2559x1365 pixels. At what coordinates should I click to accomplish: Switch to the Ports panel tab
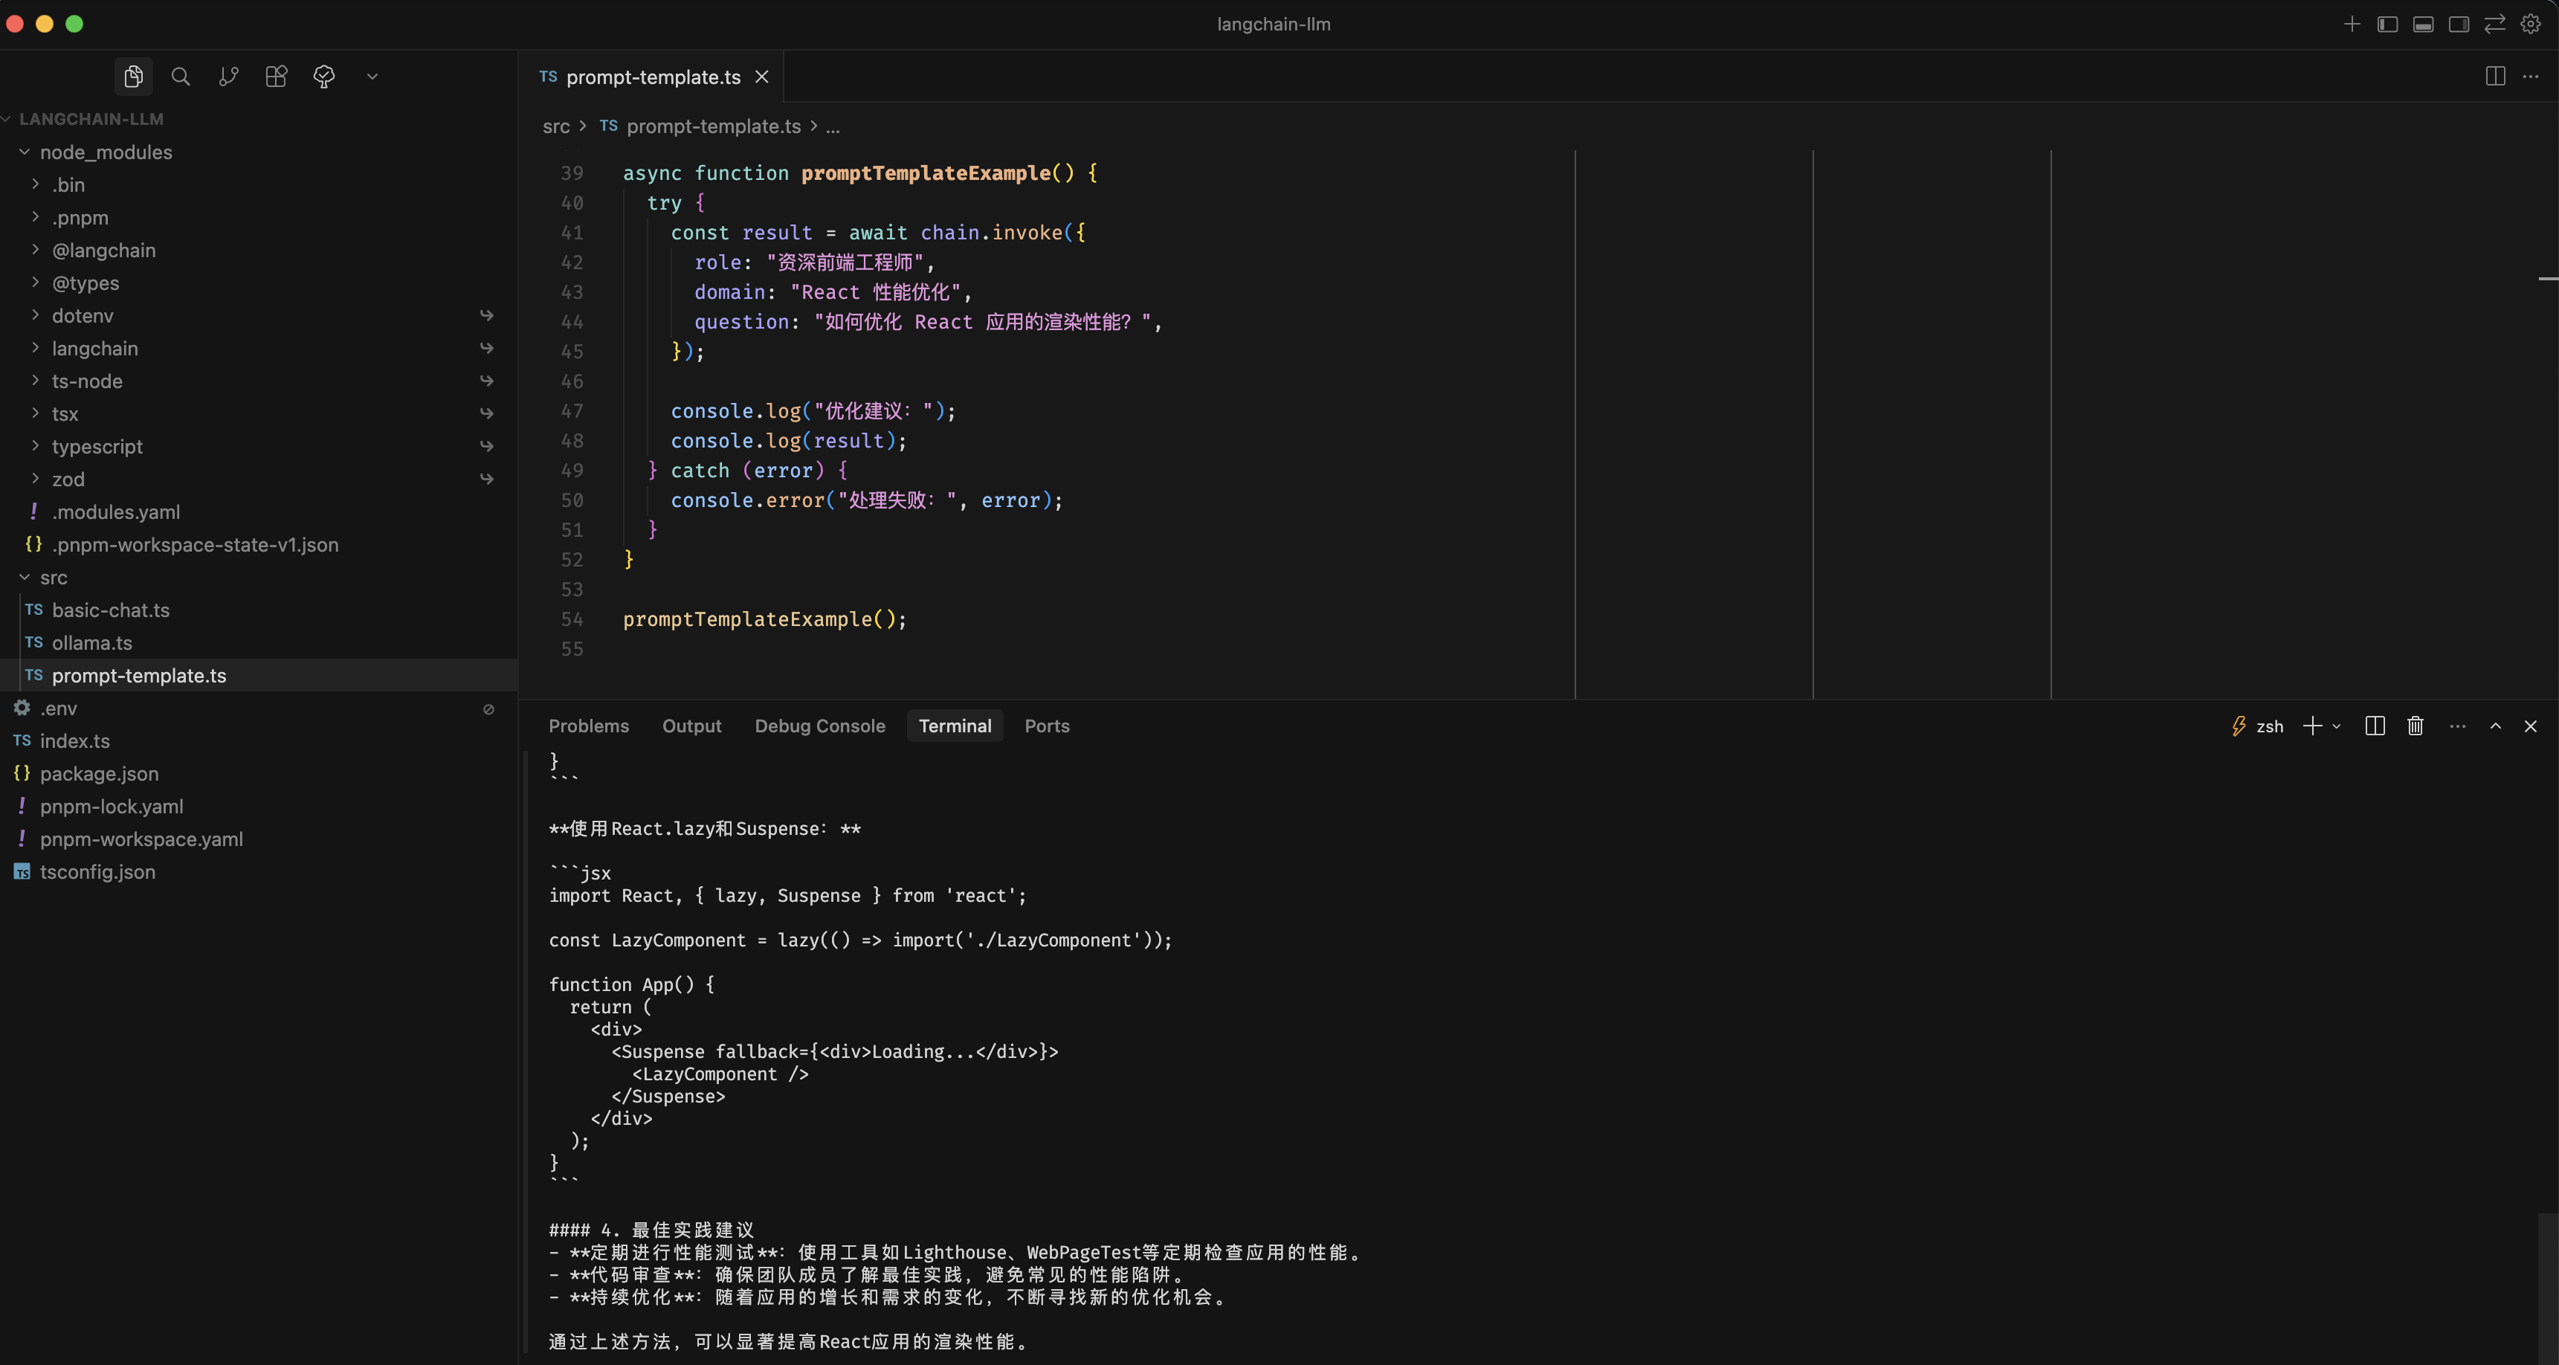point(1047,726)
